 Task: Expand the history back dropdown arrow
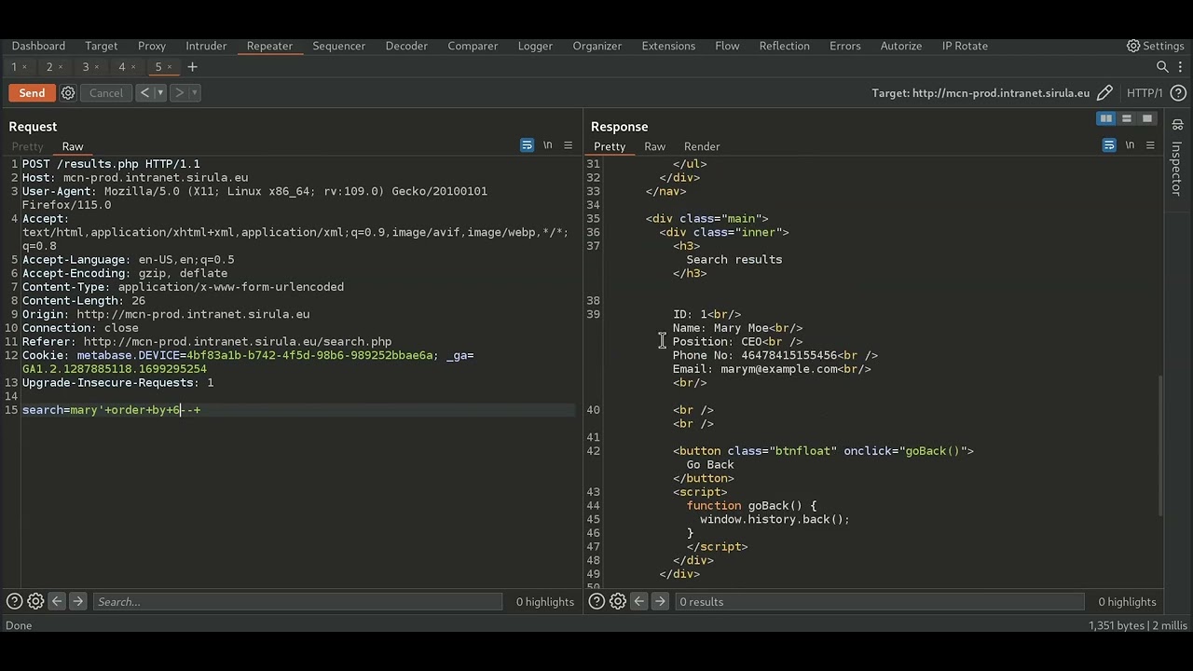159,93
